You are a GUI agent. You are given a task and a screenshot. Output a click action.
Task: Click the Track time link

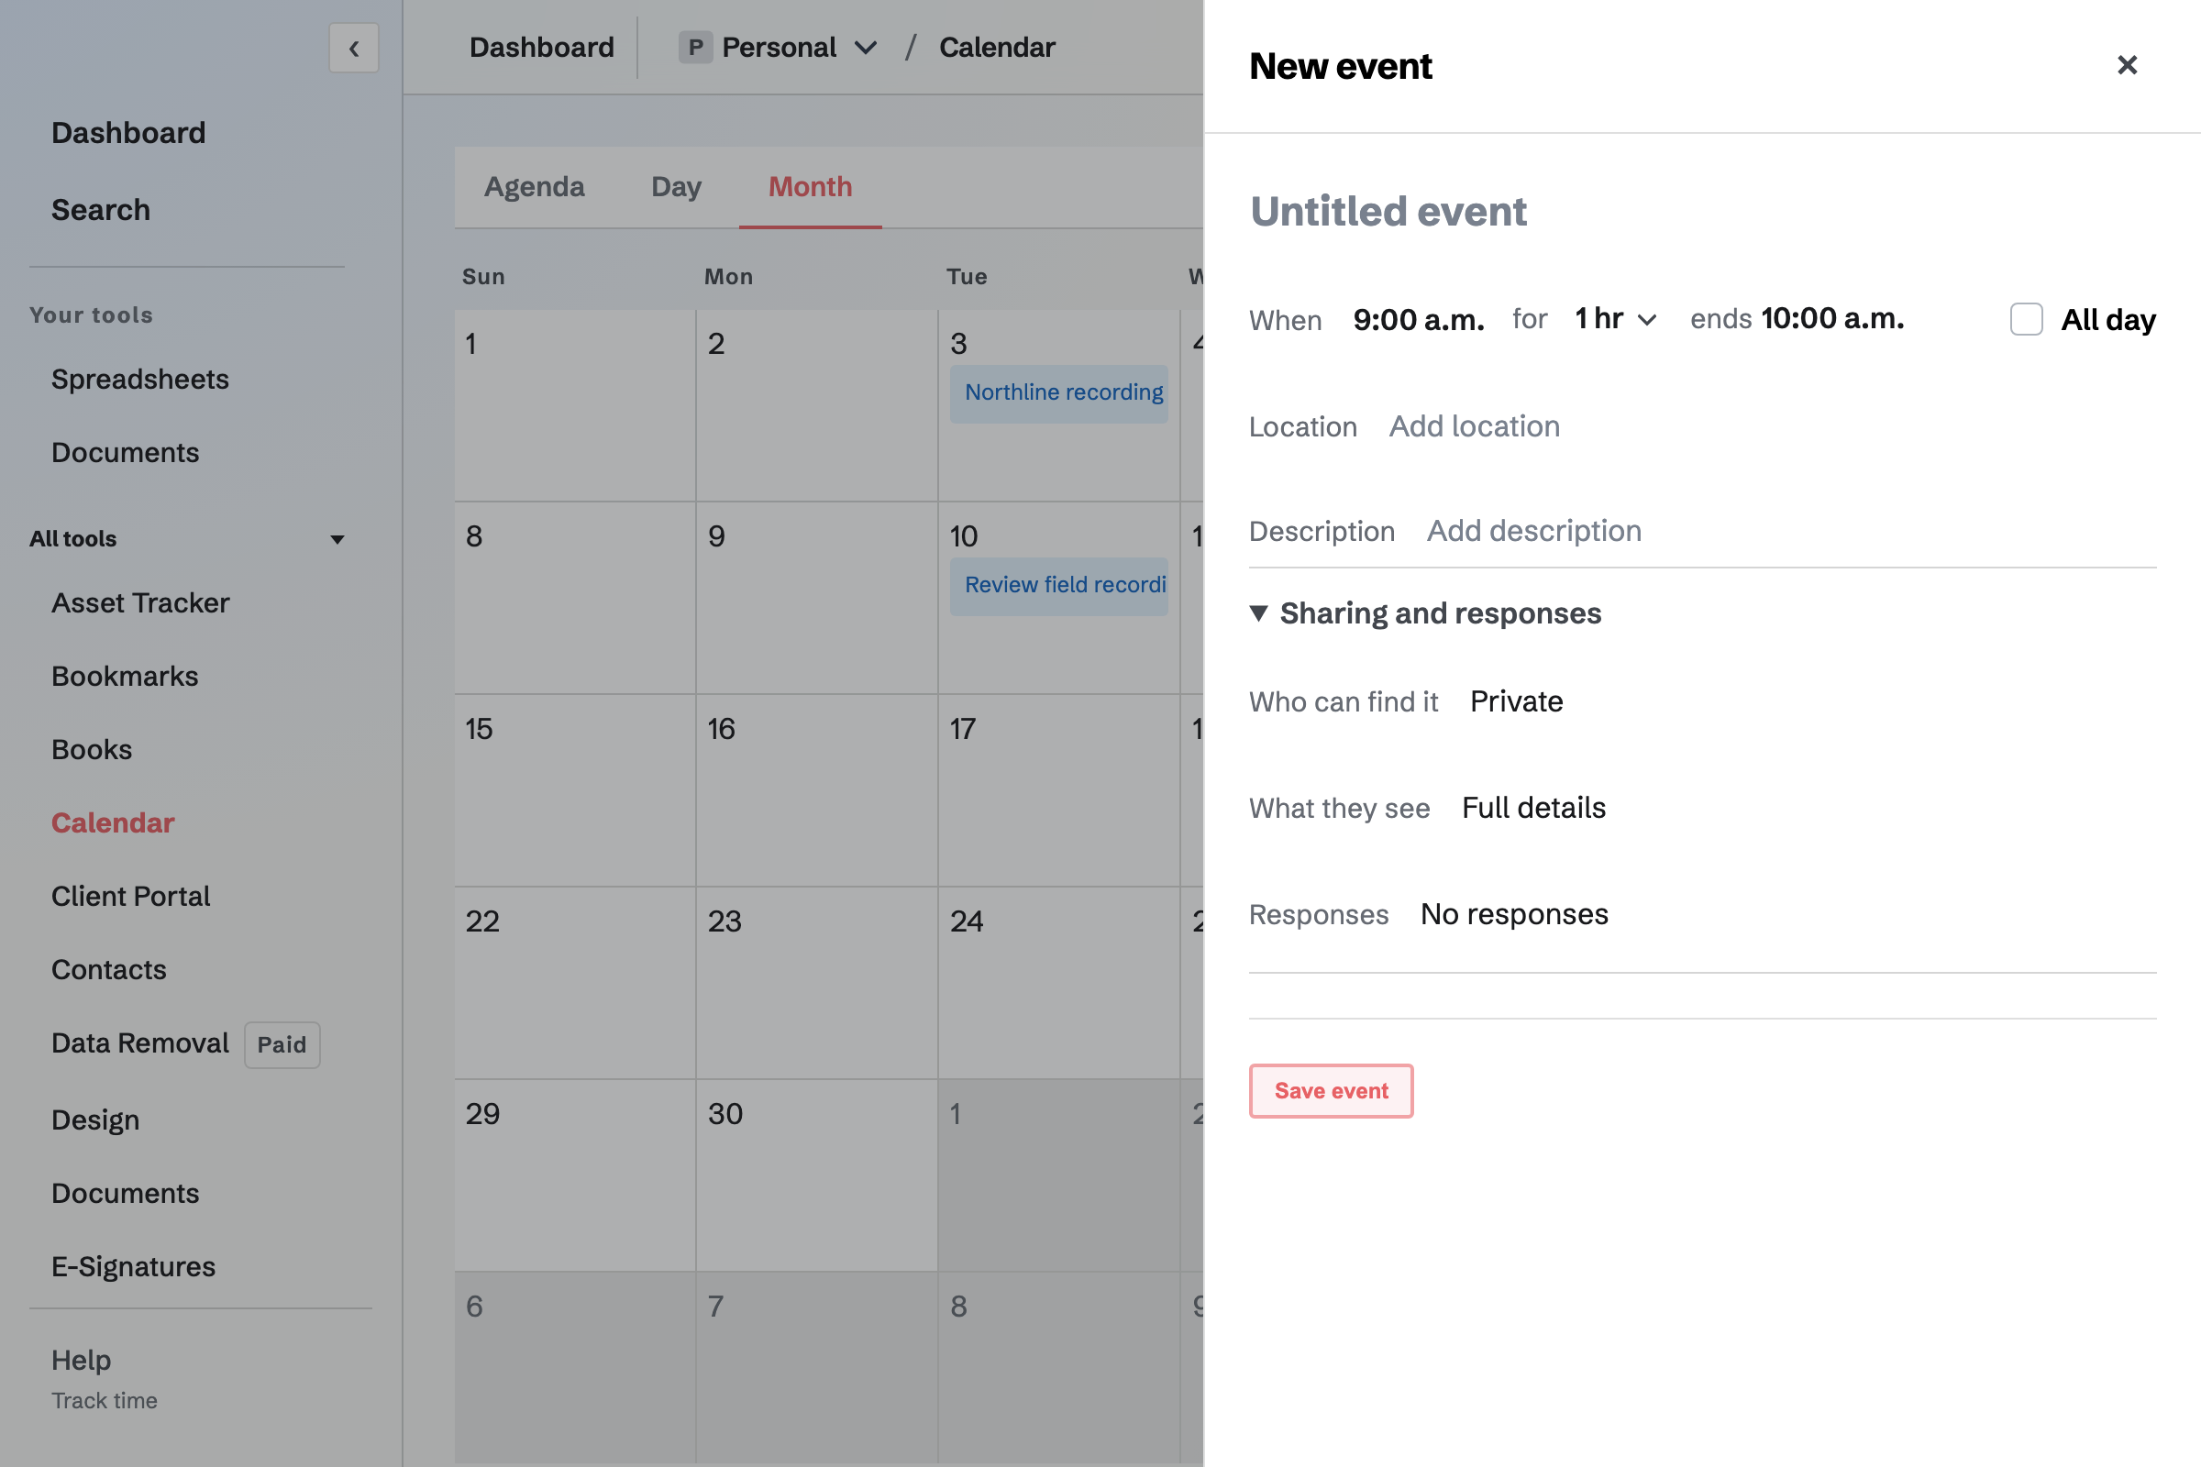(105, 1401)
